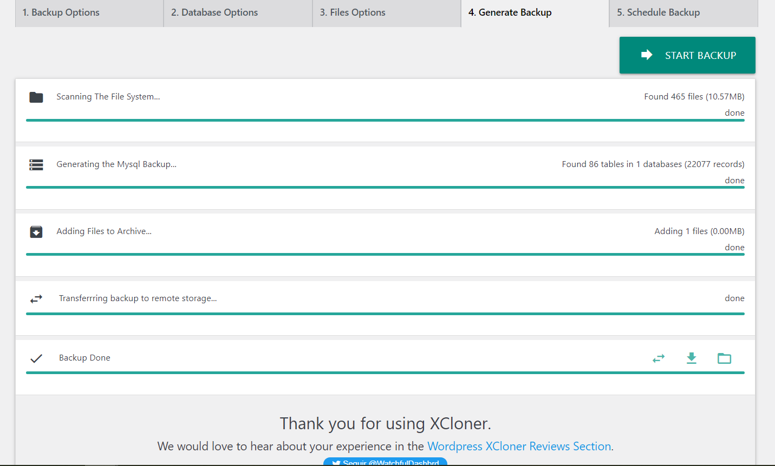The width and height of the screenshot is (775, 466).
Task: Click the Adding Files to Archive progress bar
Action: (385, 254)
